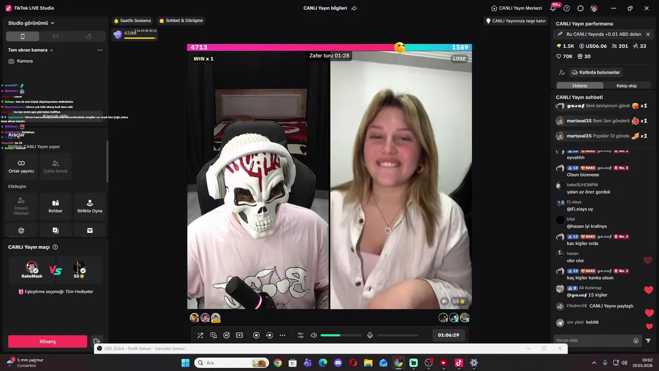Click the exit match icon beside Rövanş

point(96,342)
